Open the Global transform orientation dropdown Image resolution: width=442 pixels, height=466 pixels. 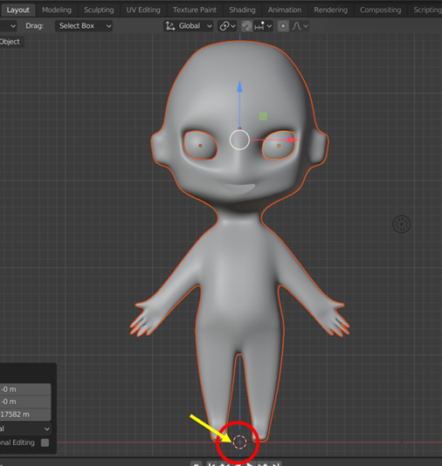pyautogui.click(x=189, y=26)
